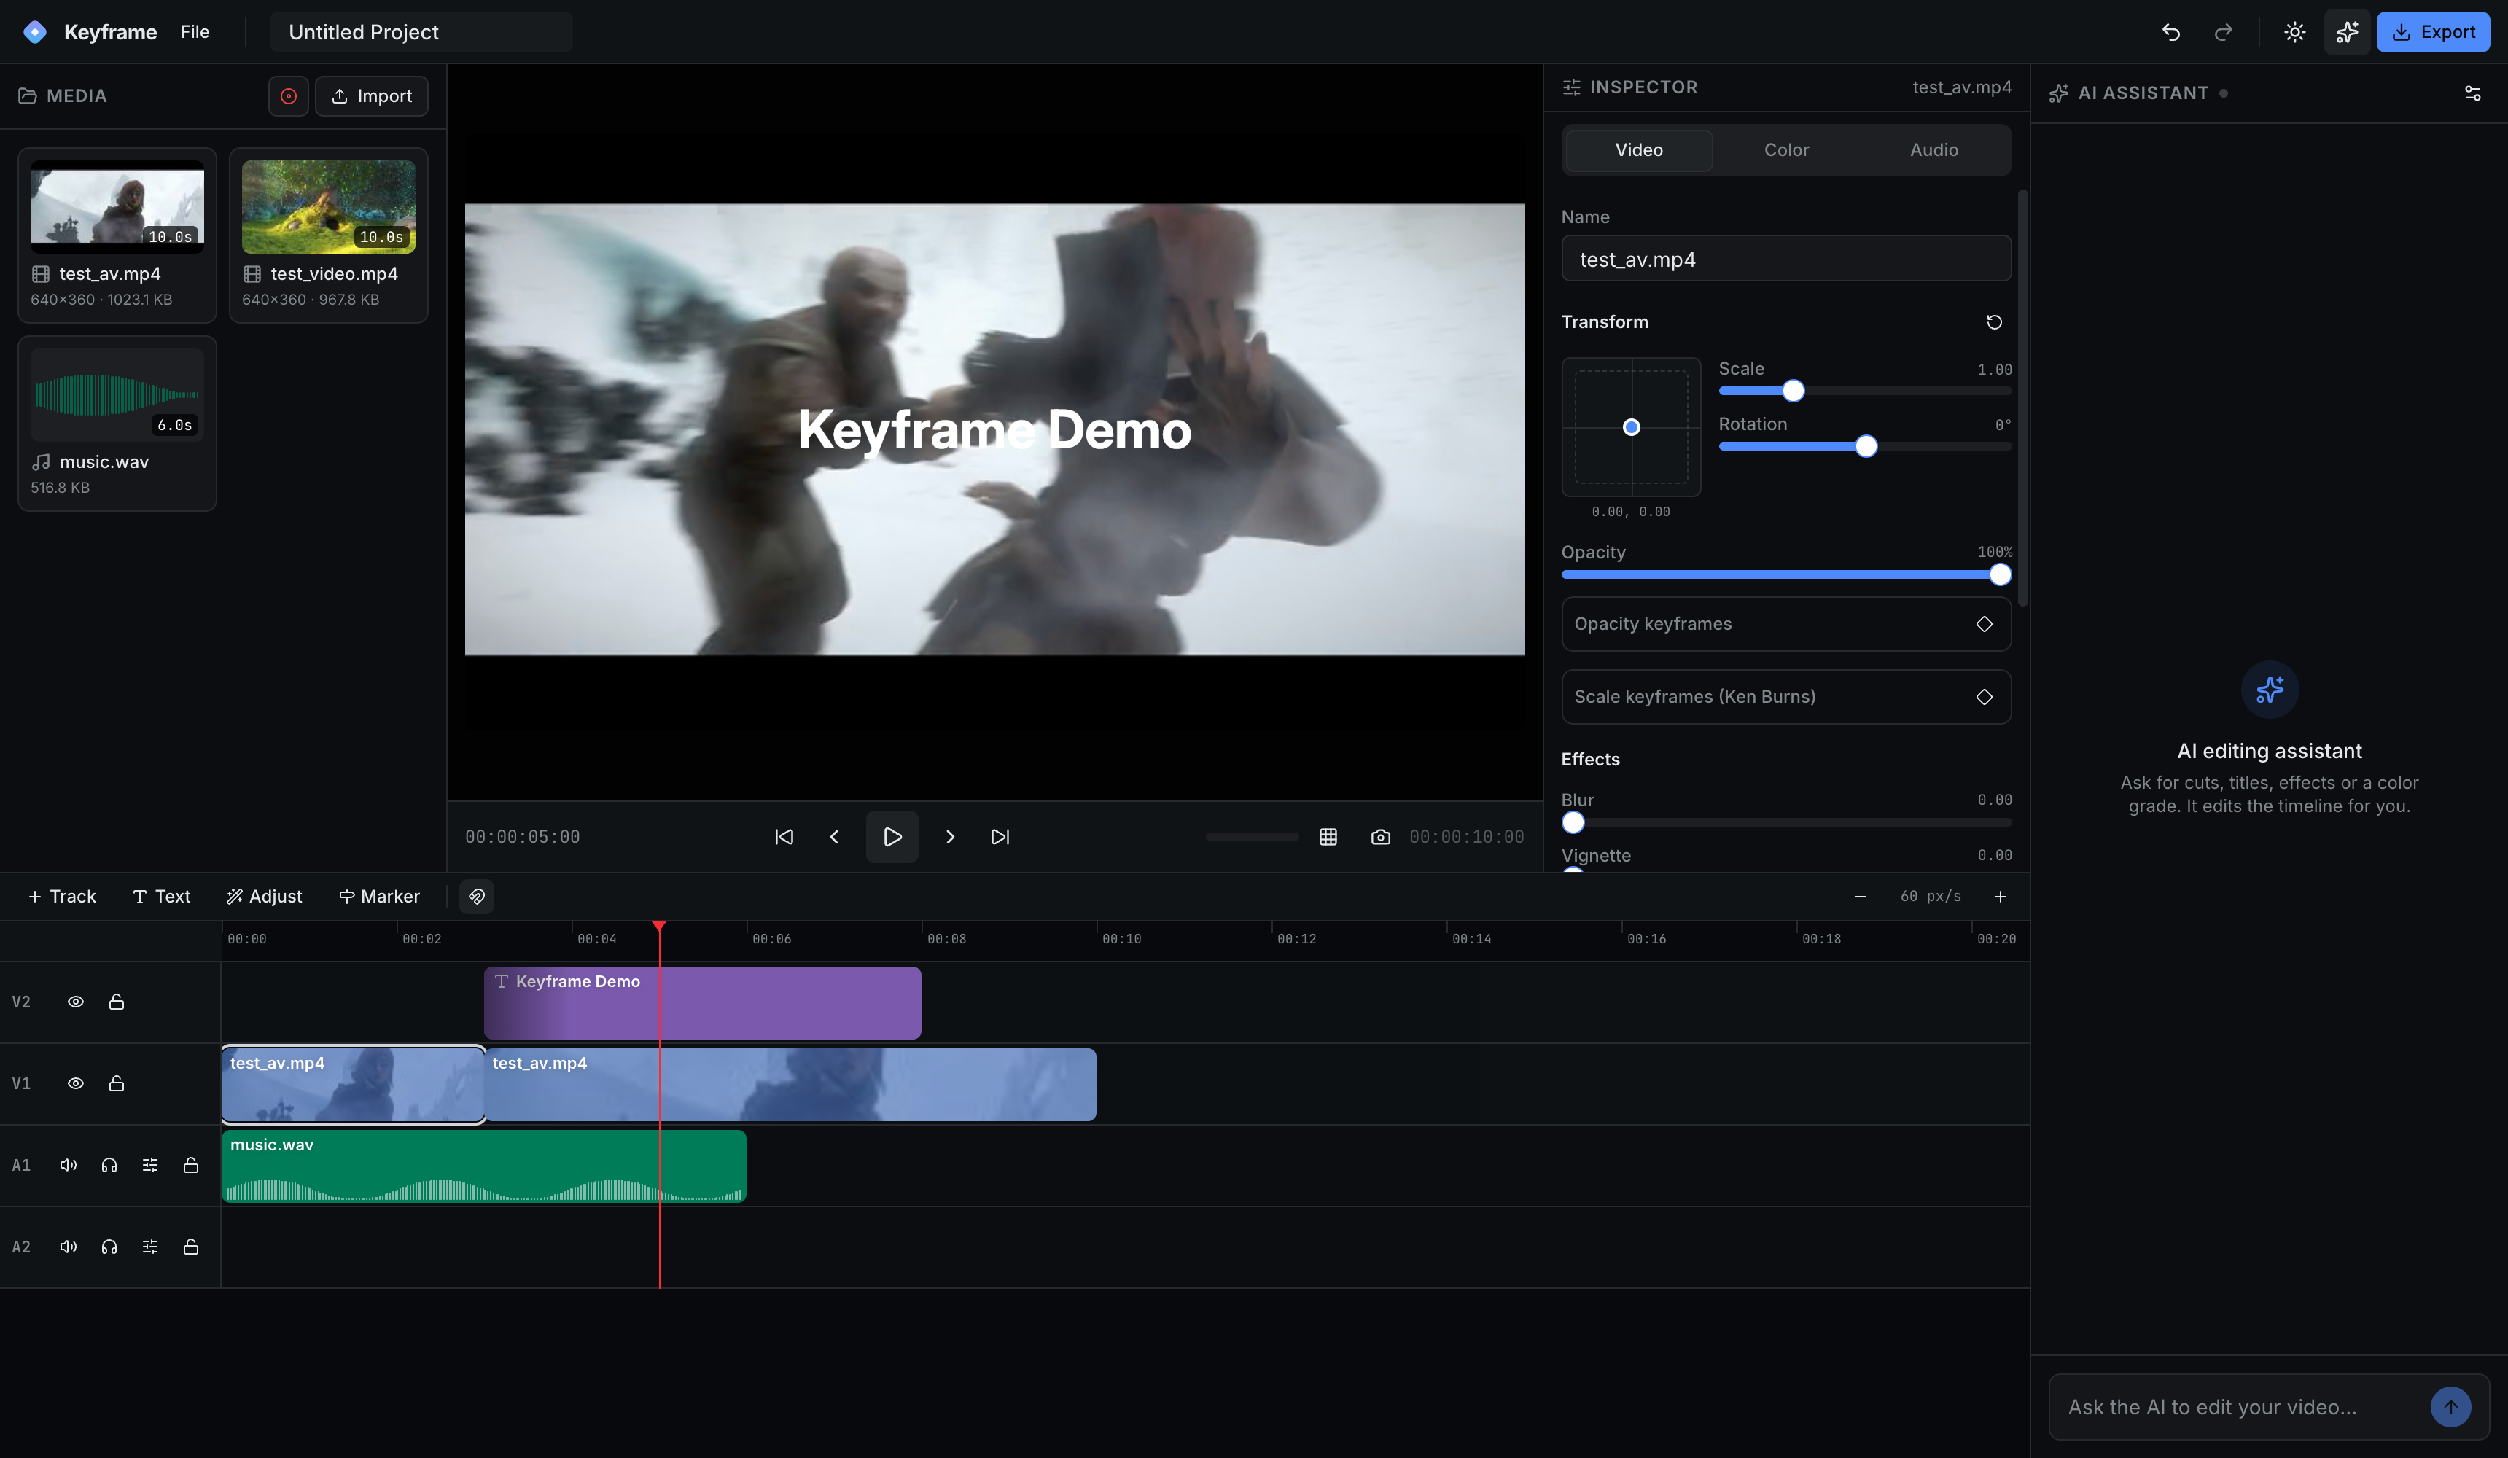The height and width of the screenshot is (1458, 2508).
Task: Select the music.wav media item
Action: click(x=117, y=423)
